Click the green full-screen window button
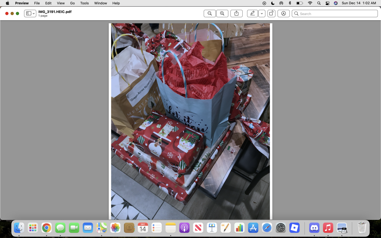Screen dimensions: 381x238 pos(18,14)
